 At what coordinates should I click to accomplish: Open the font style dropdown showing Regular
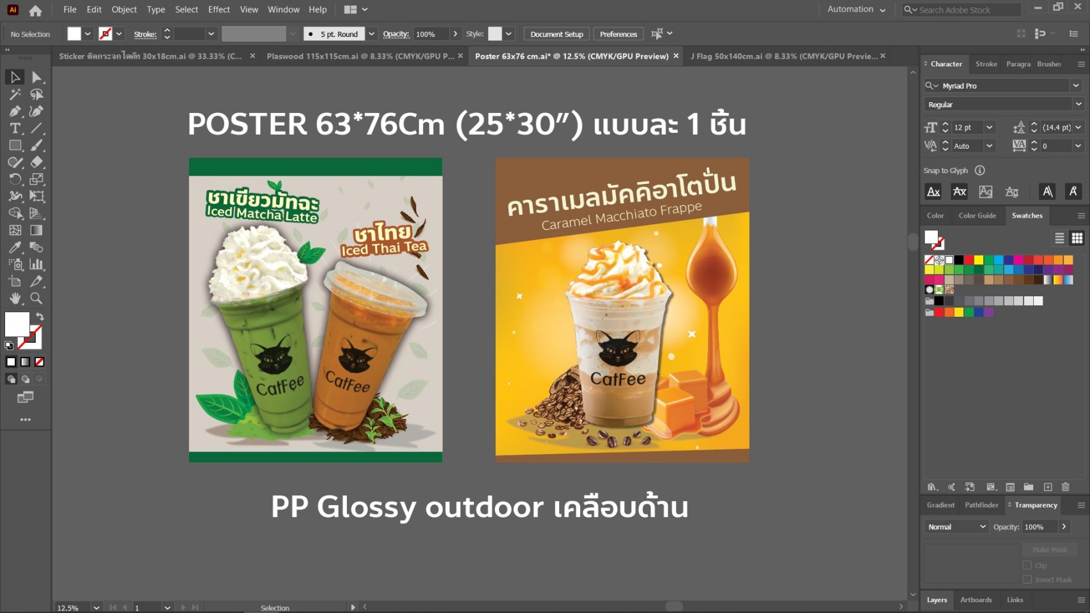coord(1077,104)
